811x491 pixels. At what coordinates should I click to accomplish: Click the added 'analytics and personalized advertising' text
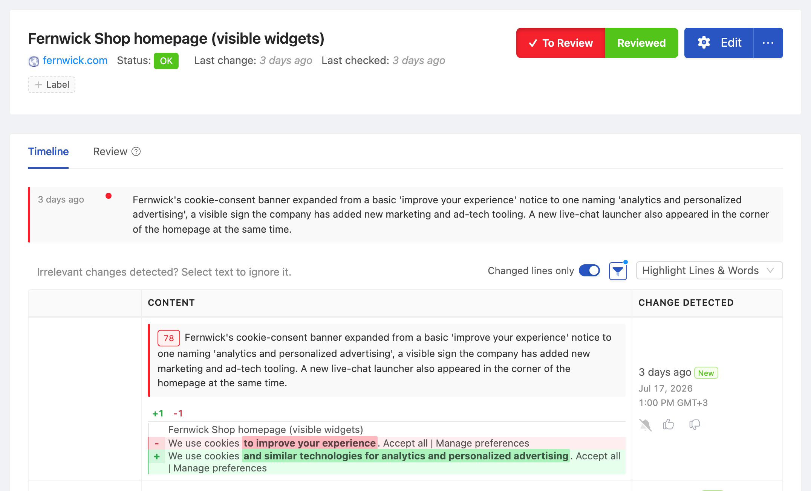tap(474, 456)
